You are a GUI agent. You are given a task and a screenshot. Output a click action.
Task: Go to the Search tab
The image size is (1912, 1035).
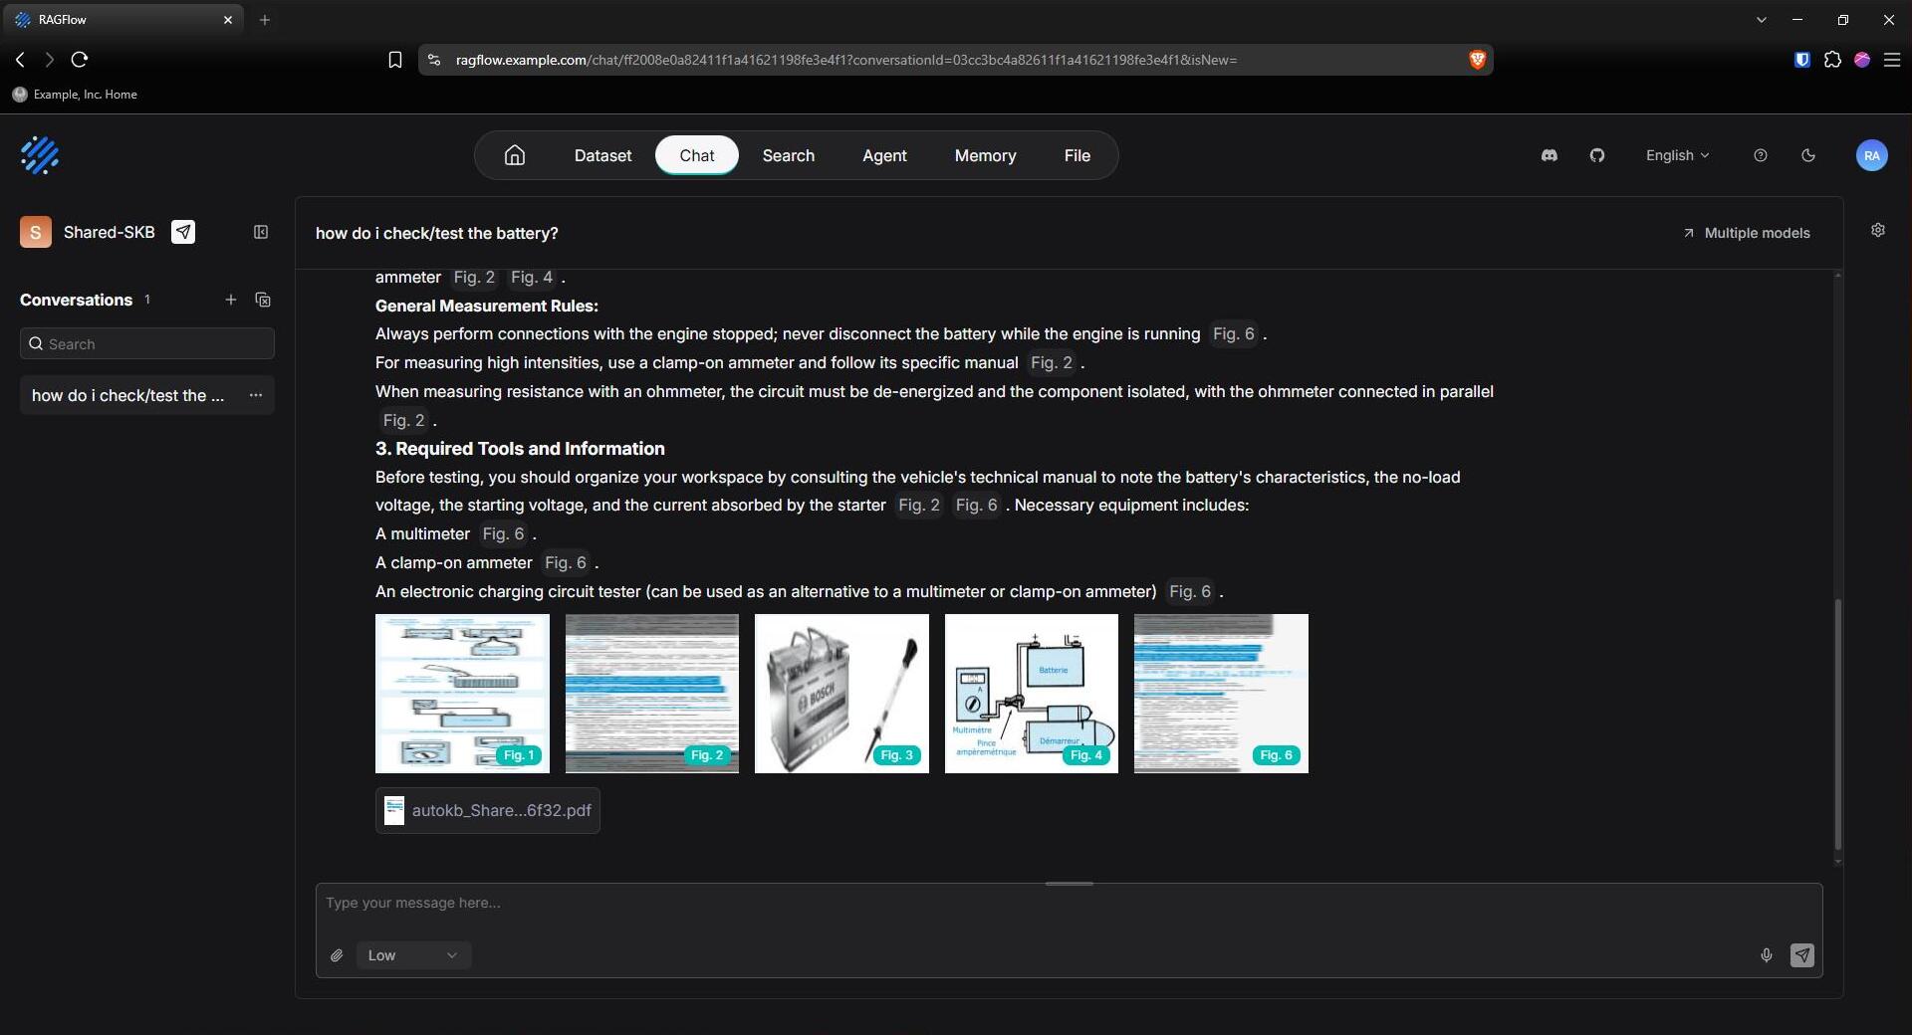[789, 155]
